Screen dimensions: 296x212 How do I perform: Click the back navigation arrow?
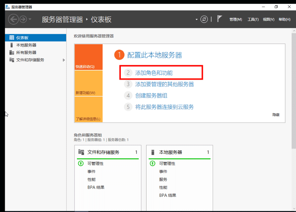14,19
